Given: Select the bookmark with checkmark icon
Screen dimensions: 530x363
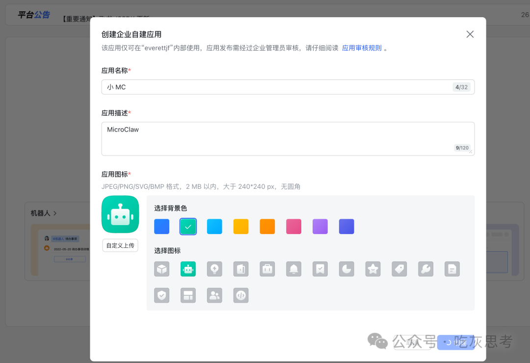Looking at the screenshot, I should pos(320,269).
